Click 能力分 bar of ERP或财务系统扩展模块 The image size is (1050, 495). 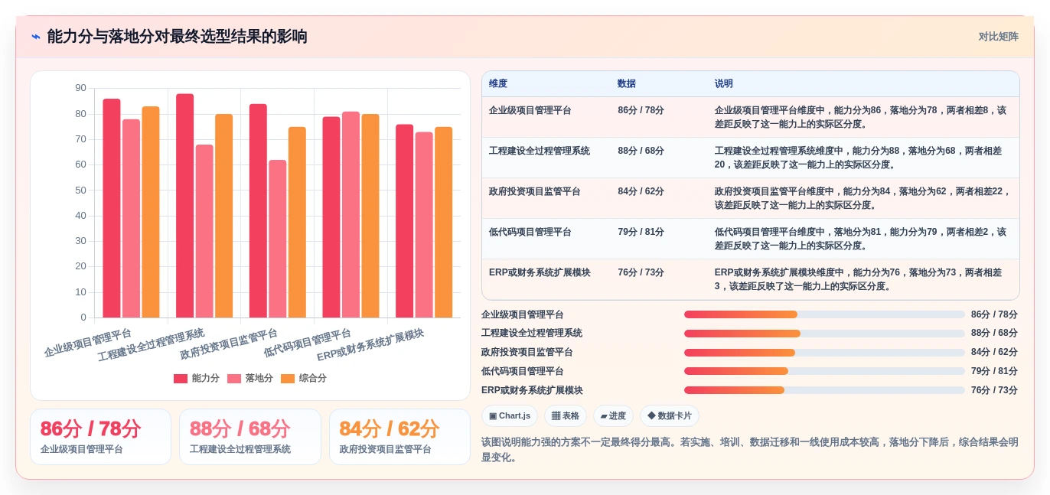pos(405,221)
